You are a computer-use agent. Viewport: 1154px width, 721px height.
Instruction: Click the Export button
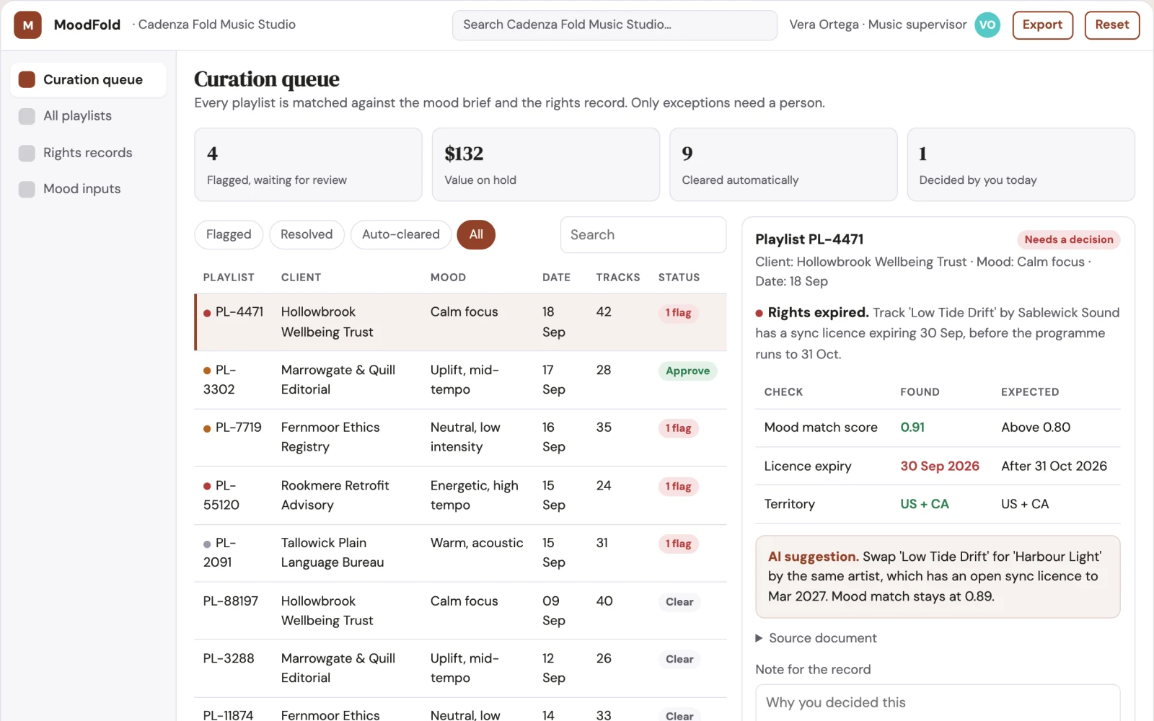click(1042, 25)
